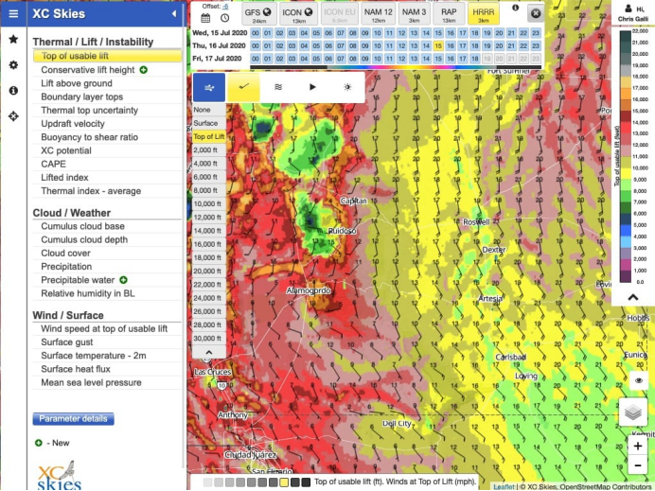Image resolution: width=655 pixels, height=491 pixels.
Task: Click the Roswell map label
Action: (x=476, y=222)
